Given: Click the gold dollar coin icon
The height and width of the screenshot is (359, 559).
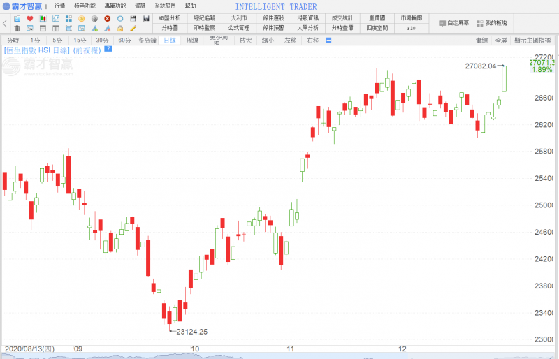Looking at the screenshot, I should tap(82, 18).
